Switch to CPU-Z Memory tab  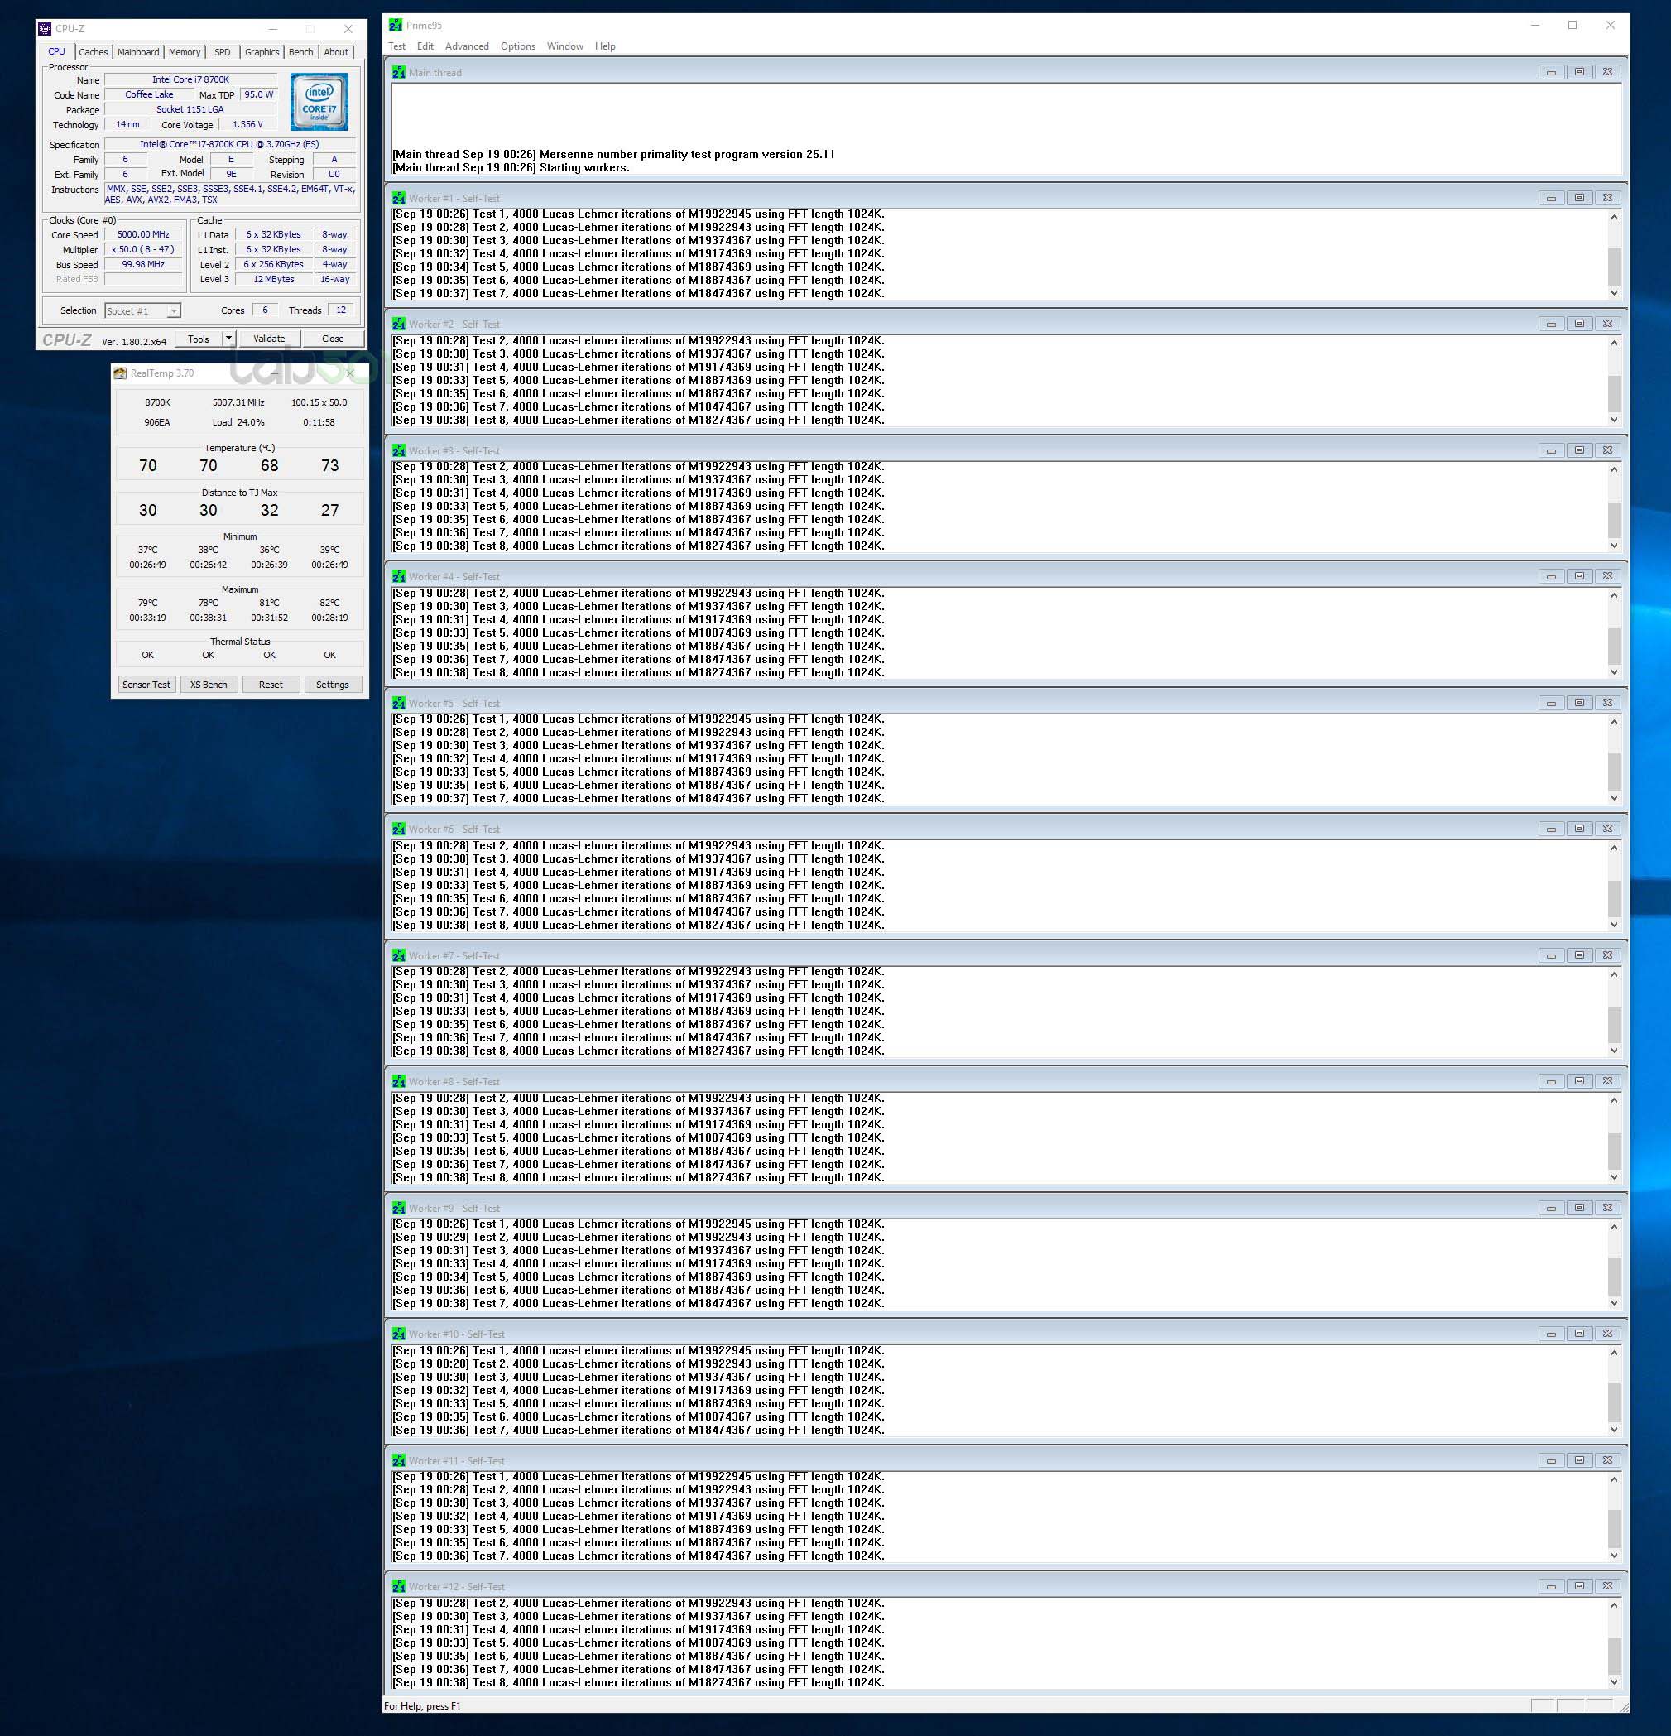(x=185, y=52)
